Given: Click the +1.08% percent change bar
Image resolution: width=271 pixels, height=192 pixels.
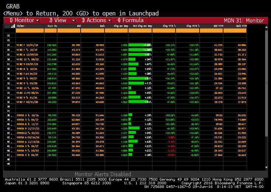Looking at the screenshot, I should (x=140, y=50).
